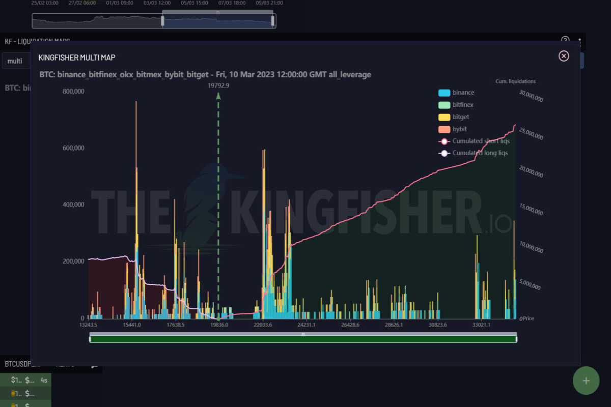The width and height of the screenshot is (611, 407).
Task: Toggle the bitget series in the legend
Action: pyautogui.click(x=453, y=117)
